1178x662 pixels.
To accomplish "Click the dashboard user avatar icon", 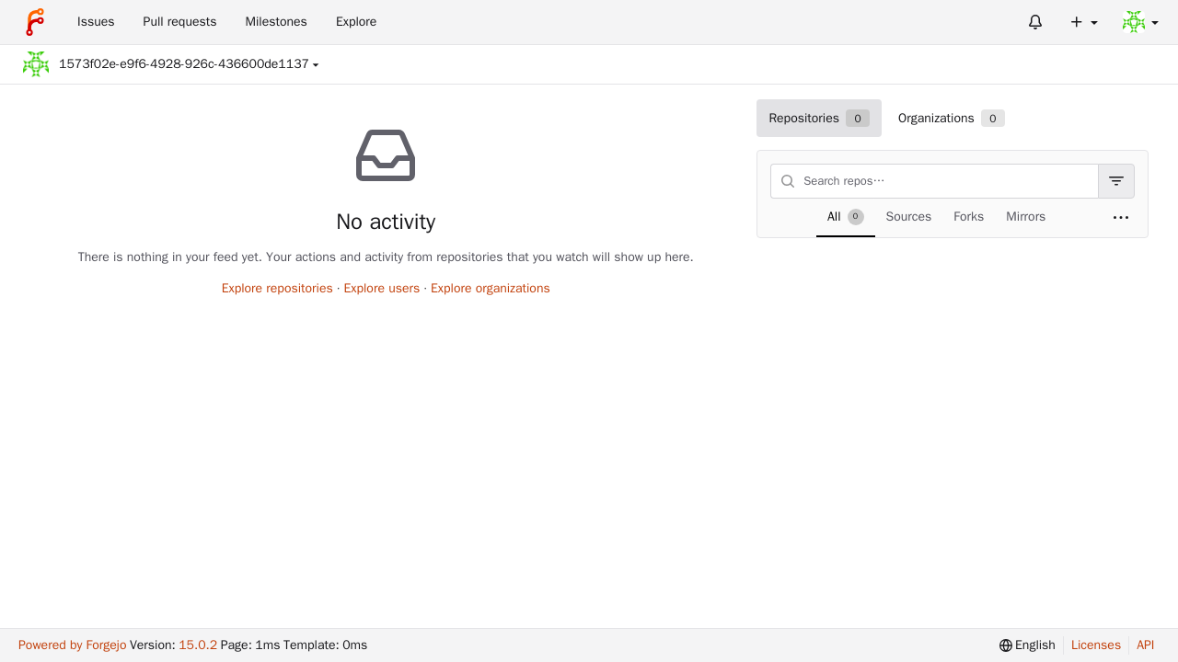I will point(36,64).
